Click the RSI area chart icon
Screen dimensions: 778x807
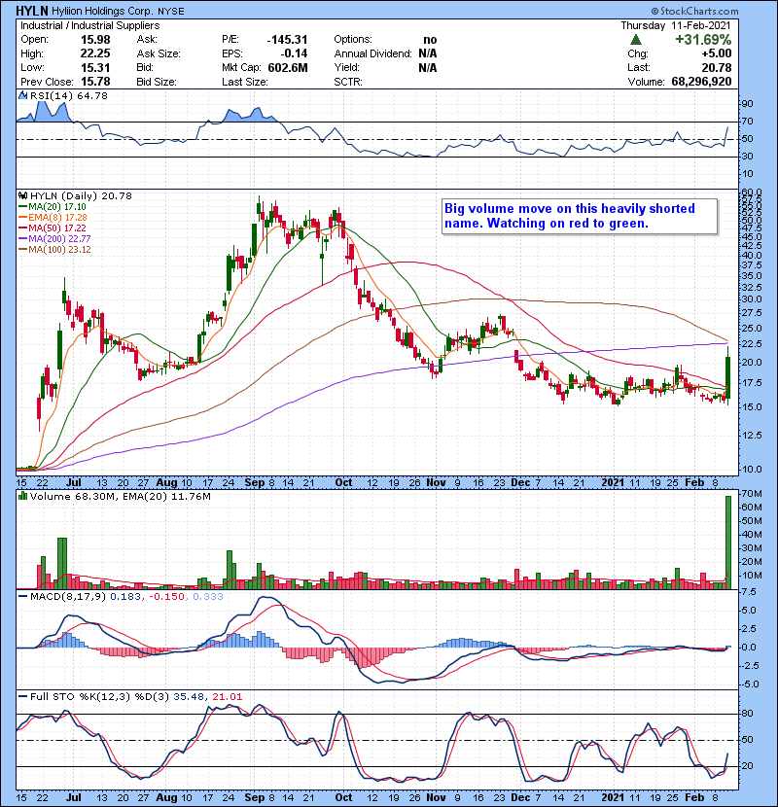(x=22, y=95)
